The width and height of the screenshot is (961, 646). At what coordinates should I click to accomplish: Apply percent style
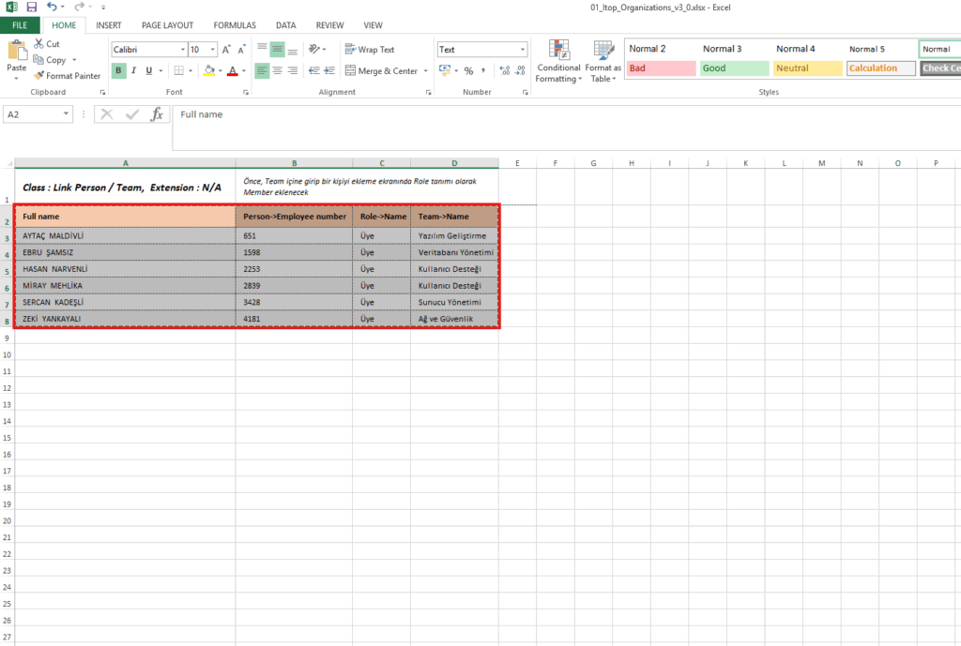click(468, 70)
